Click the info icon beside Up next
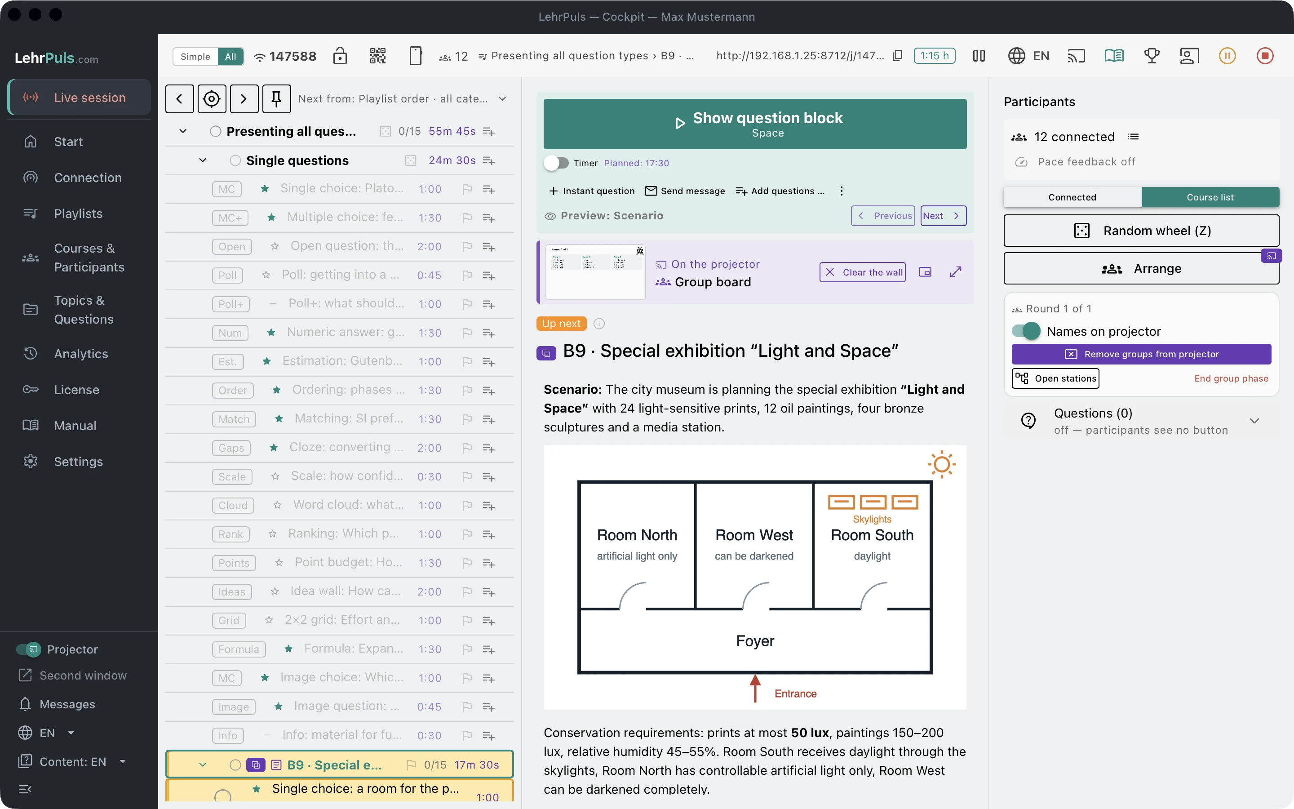Screen dimensions: 1294x809 (x=599, y=324)
